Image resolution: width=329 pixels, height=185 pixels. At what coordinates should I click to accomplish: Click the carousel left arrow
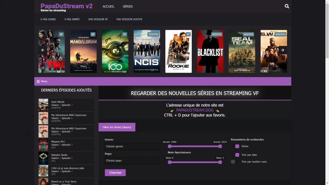pyautogui.click(x=43, y=50)
